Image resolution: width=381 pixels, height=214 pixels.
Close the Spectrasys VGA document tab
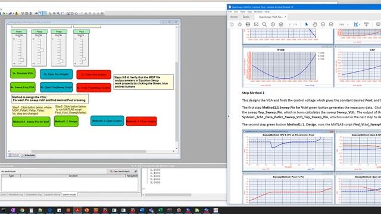pos(285,17)
